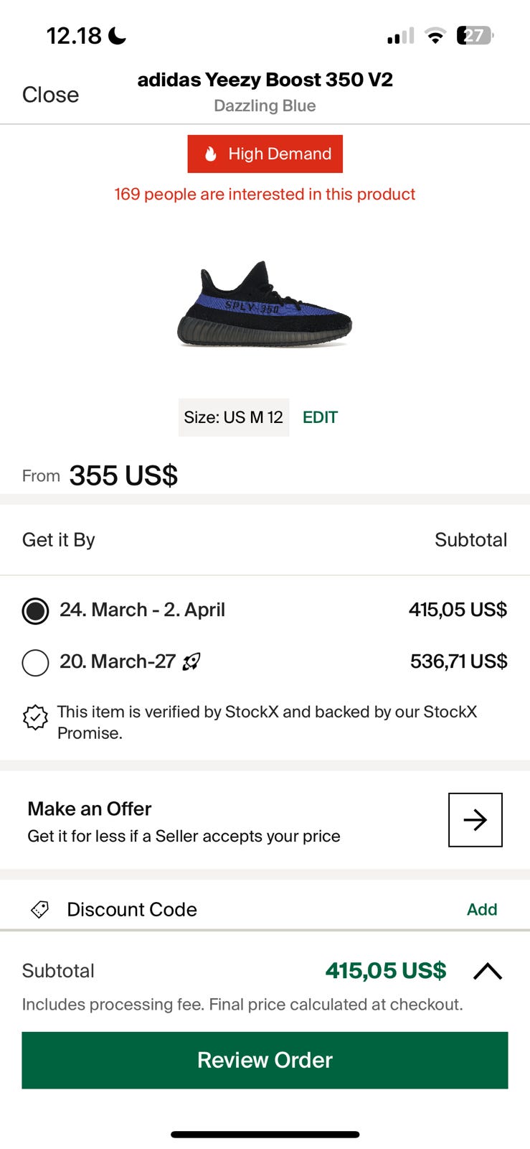The image size is (530, 1149).
Task: Open the Make an Offer row
Action: 184,821
